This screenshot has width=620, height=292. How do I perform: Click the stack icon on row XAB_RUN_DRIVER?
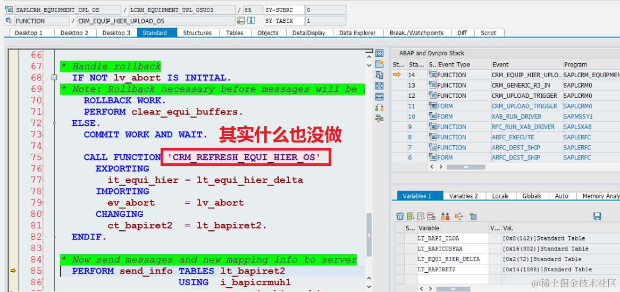tap(433, 116)
